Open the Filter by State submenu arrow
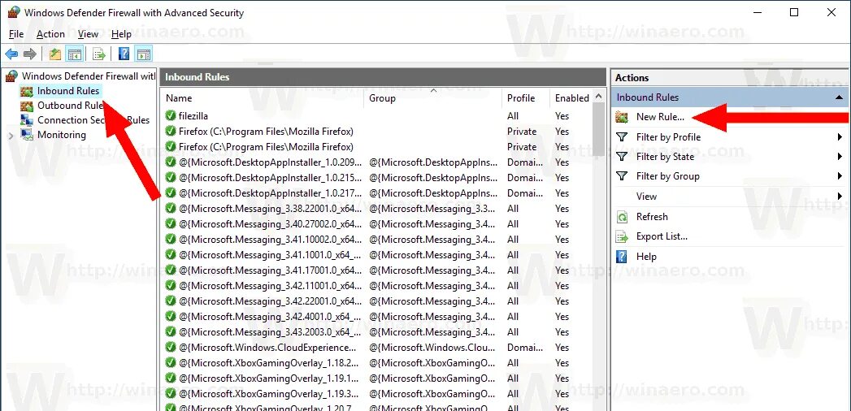This screenshot has width=851, height=411. pos(840,157)
